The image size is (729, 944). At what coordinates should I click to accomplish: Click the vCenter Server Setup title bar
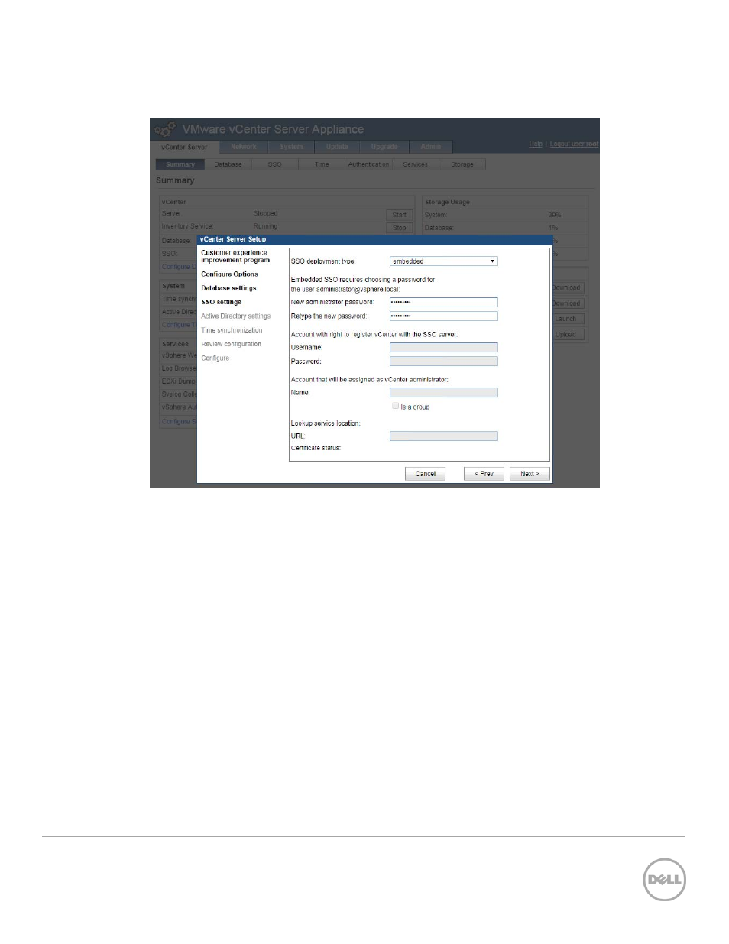[374, 239]
